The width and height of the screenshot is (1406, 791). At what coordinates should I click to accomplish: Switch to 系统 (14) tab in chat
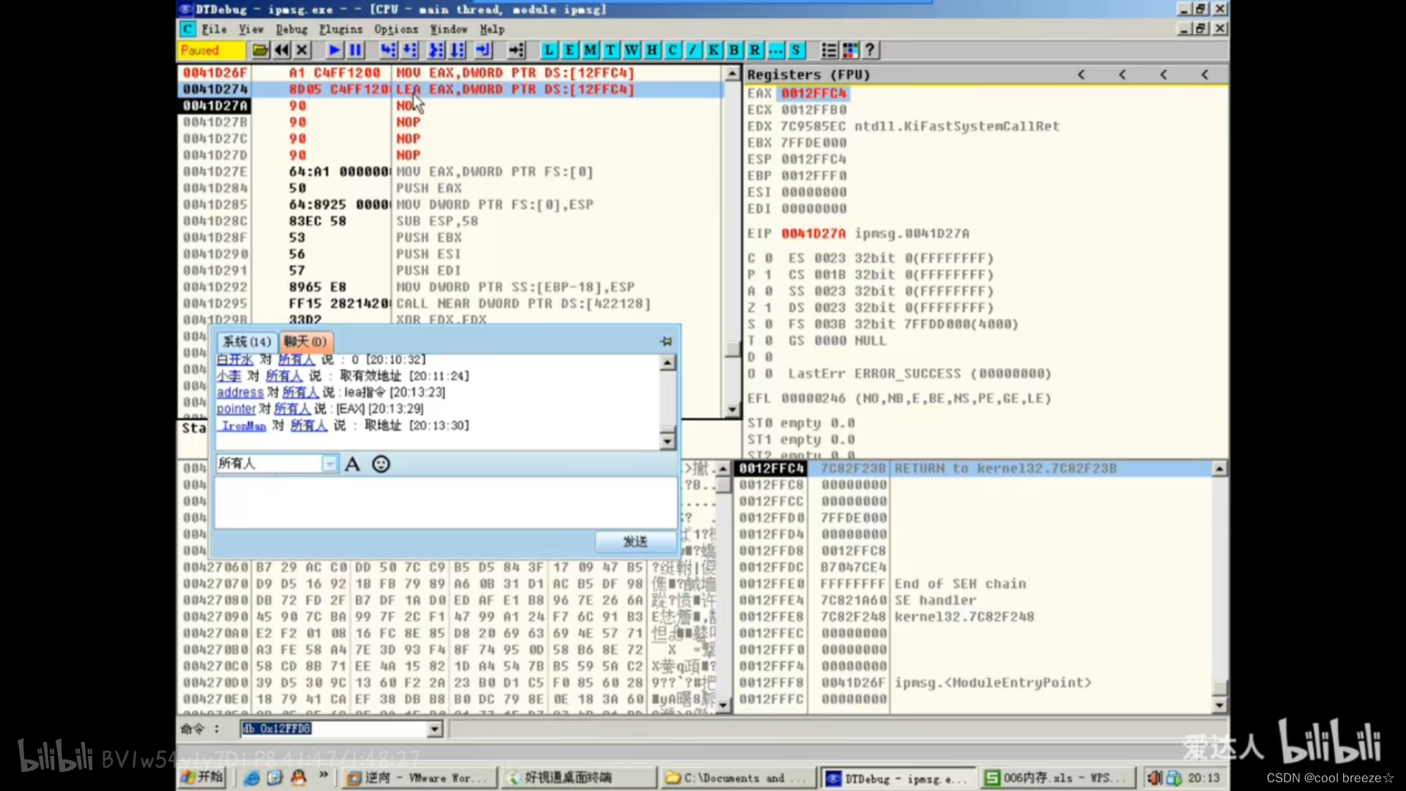[x=247, y=342]
